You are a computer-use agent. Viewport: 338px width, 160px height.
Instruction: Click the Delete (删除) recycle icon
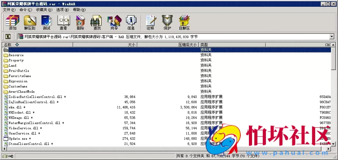[x=81, y=22]
